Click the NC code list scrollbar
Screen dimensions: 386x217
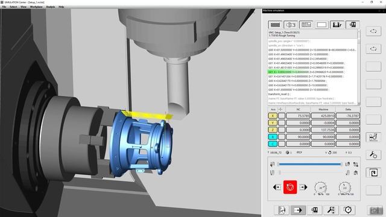click(359, 67)
